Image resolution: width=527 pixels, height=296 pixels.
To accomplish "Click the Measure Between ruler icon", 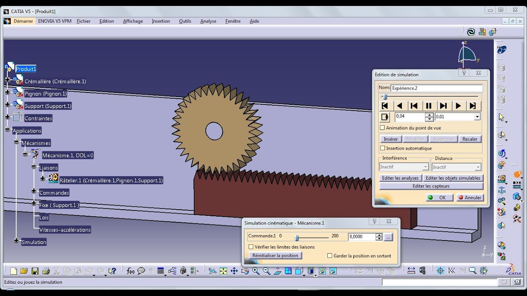I will (411, 271).
